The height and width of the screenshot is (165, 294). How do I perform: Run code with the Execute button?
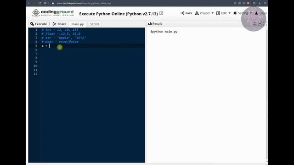click(x=39, y=24)
